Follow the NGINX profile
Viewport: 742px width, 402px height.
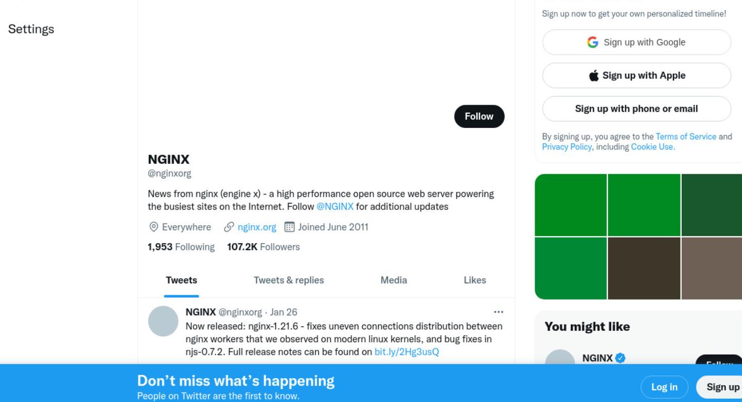(x=479, y=117)
